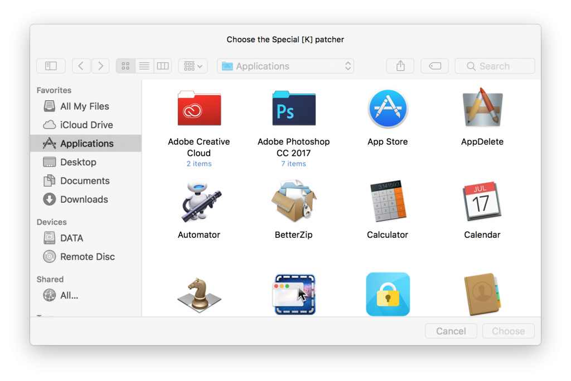Click inside the Search field
This screenshot has width=571, height=381.
pos(499,66)
